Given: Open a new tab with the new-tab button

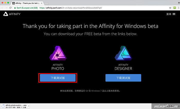Looking at the screenshot, I should [x=47, y=3].
